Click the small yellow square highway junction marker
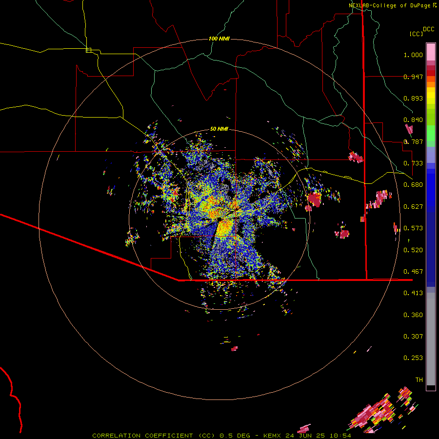Screen dimensions: 439x439 pos(88,50)
